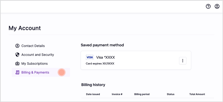This screenshot has width=223, height=102.
Task: Click the Contact Details person icon
Action: click(x=17, y=46)
